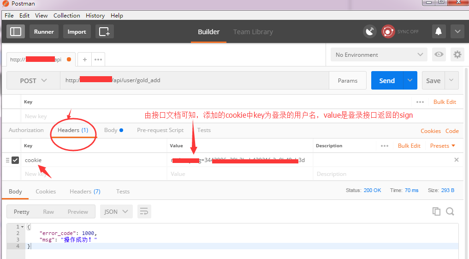Uncheck the cookie header checkbox
Viewport: 469px width, 259px height.
[x=15, y=160]
